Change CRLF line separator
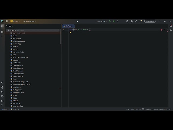 (132, 109)
